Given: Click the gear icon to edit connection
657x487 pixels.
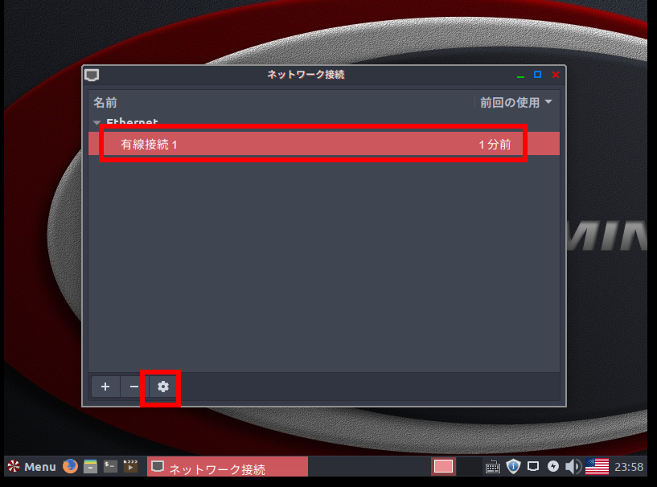Looking at the screenshot, I should click(162, 387).
